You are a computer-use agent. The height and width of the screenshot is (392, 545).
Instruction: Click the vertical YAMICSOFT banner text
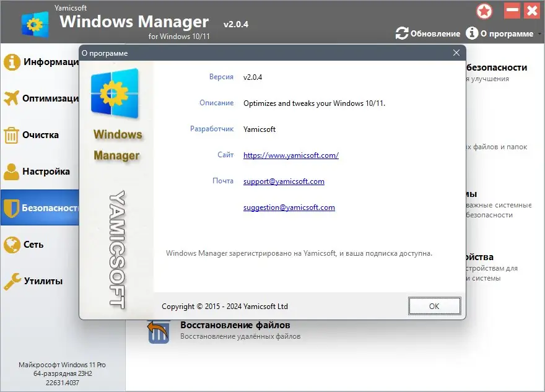click(117, 249)
